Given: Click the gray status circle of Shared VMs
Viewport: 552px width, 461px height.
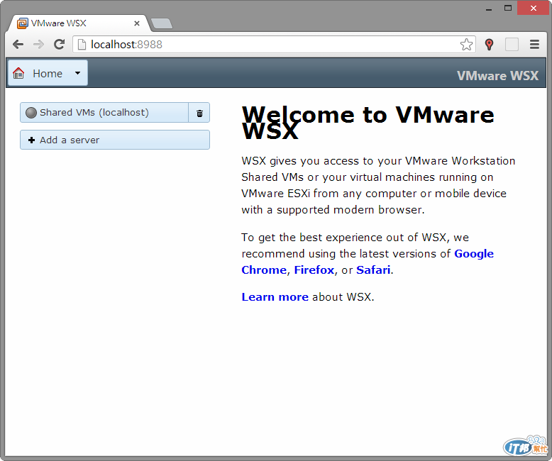Looking at the screenshot, I should pyautogui.click(x=31, y=113).
